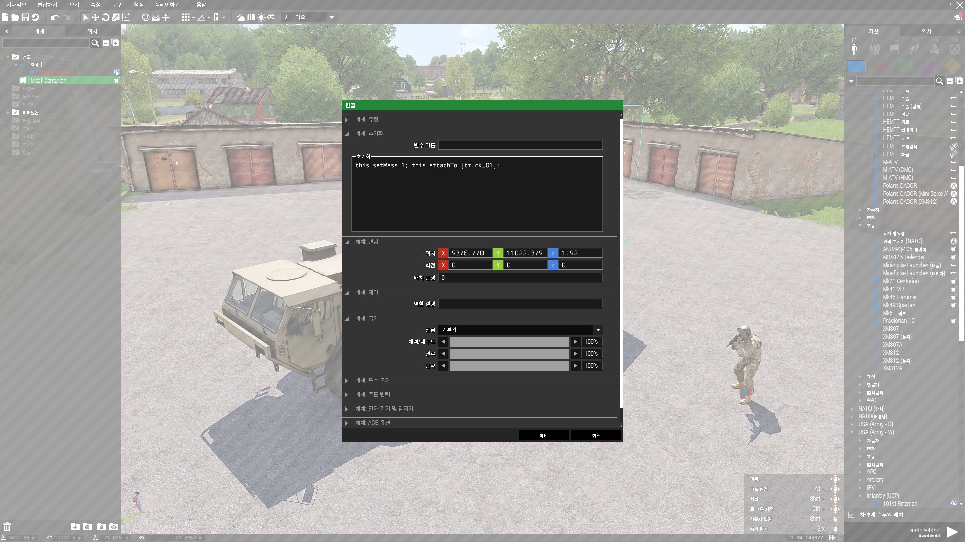965x542 pixels.
Task: Click the 확인 confirm button
Action: [x=543, y=435]
